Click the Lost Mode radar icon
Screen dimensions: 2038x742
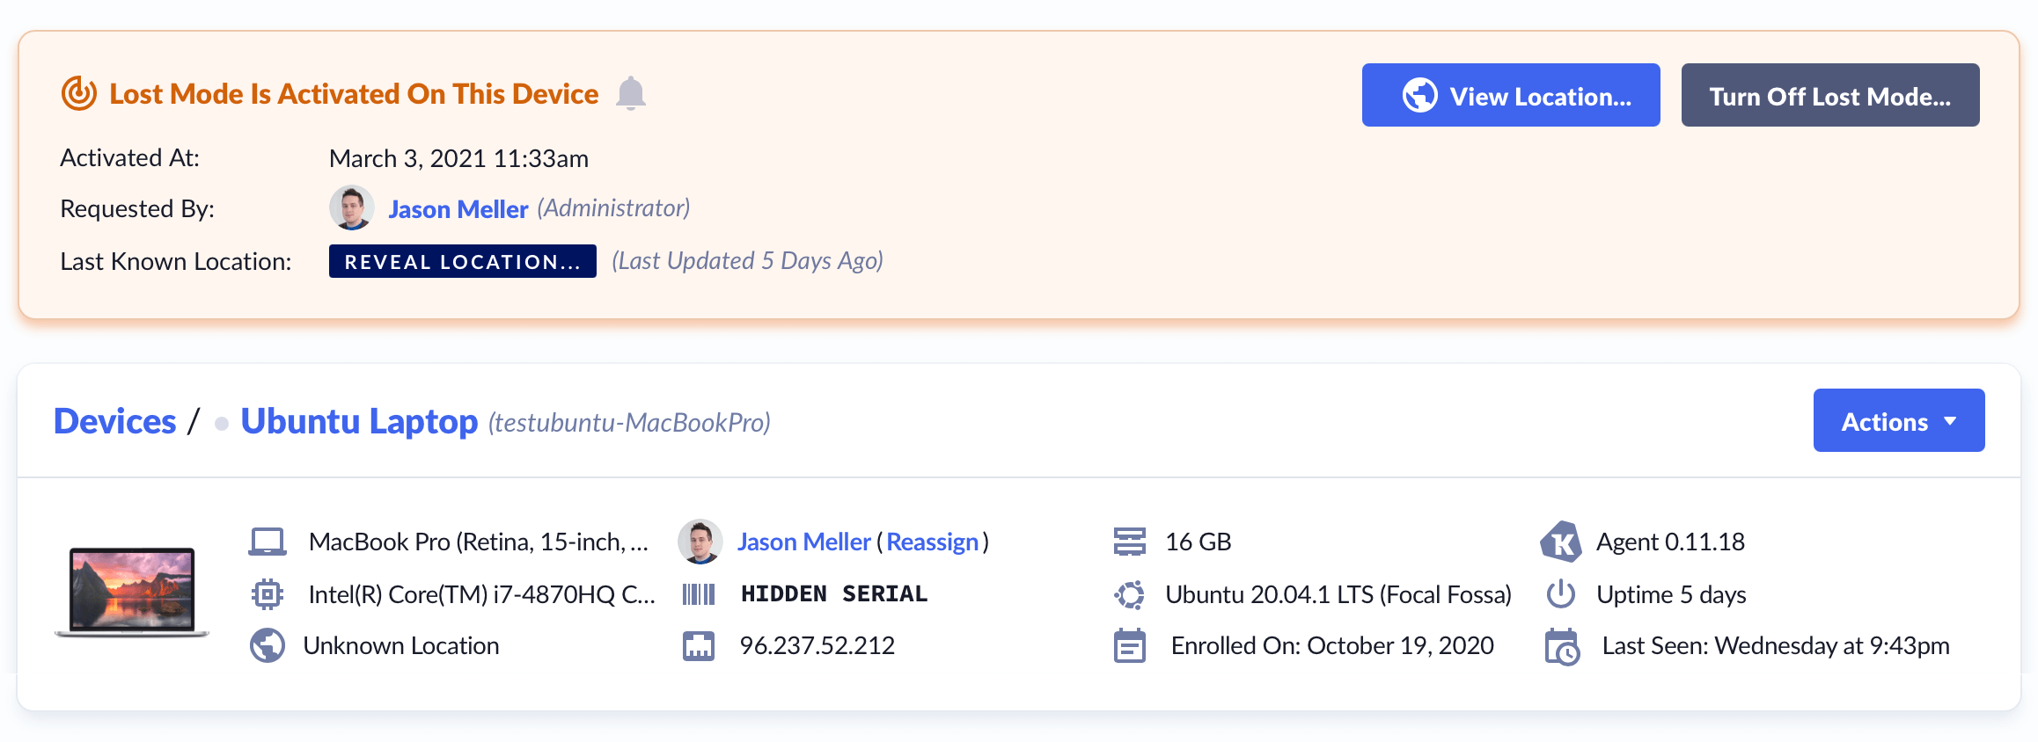click(79, 93)
